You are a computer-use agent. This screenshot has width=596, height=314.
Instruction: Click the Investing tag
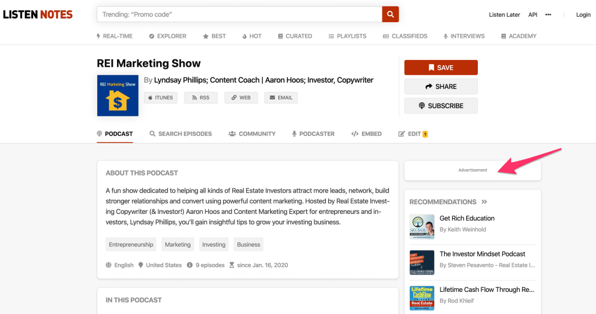pyautogui.click(x=214, y=245)
